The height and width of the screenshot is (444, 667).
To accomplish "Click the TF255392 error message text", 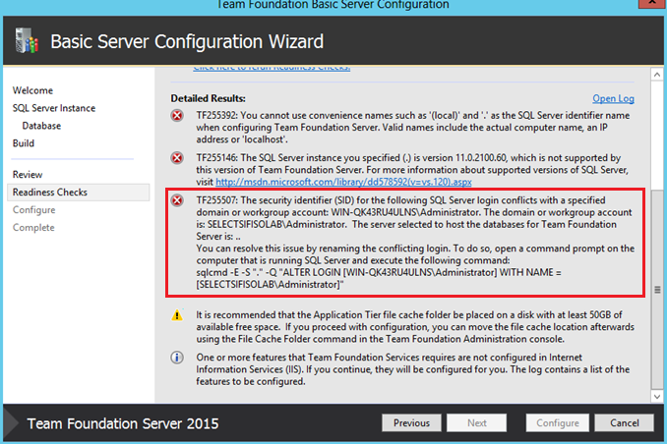I will (x=412, y=128).
